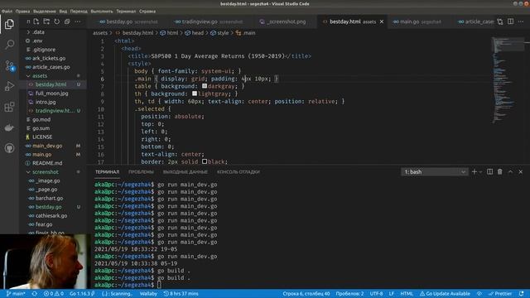The image size is (530, 298).
Task: Open the Run and Debug view
Action: 9,86
